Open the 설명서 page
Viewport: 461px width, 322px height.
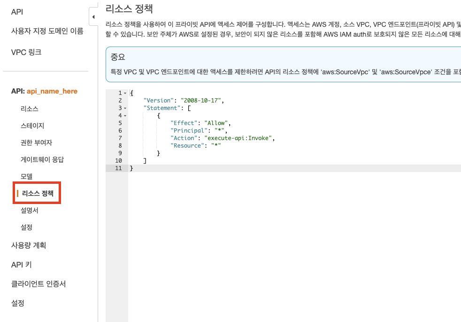[x=30, y=210]
